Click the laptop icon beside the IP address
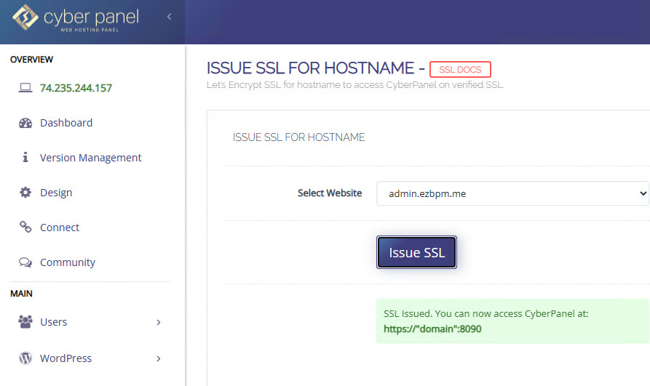This screenshot has height=386, width=650. 25,88
